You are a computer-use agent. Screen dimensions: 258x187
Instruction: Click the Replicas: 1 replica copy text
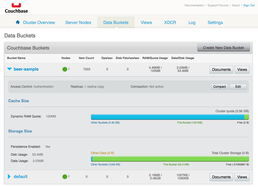click(87, 87)
